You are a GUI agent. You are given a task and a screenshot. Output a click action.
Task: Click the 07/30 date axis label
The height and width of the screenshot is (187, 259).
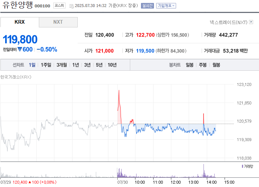point(122,182)
